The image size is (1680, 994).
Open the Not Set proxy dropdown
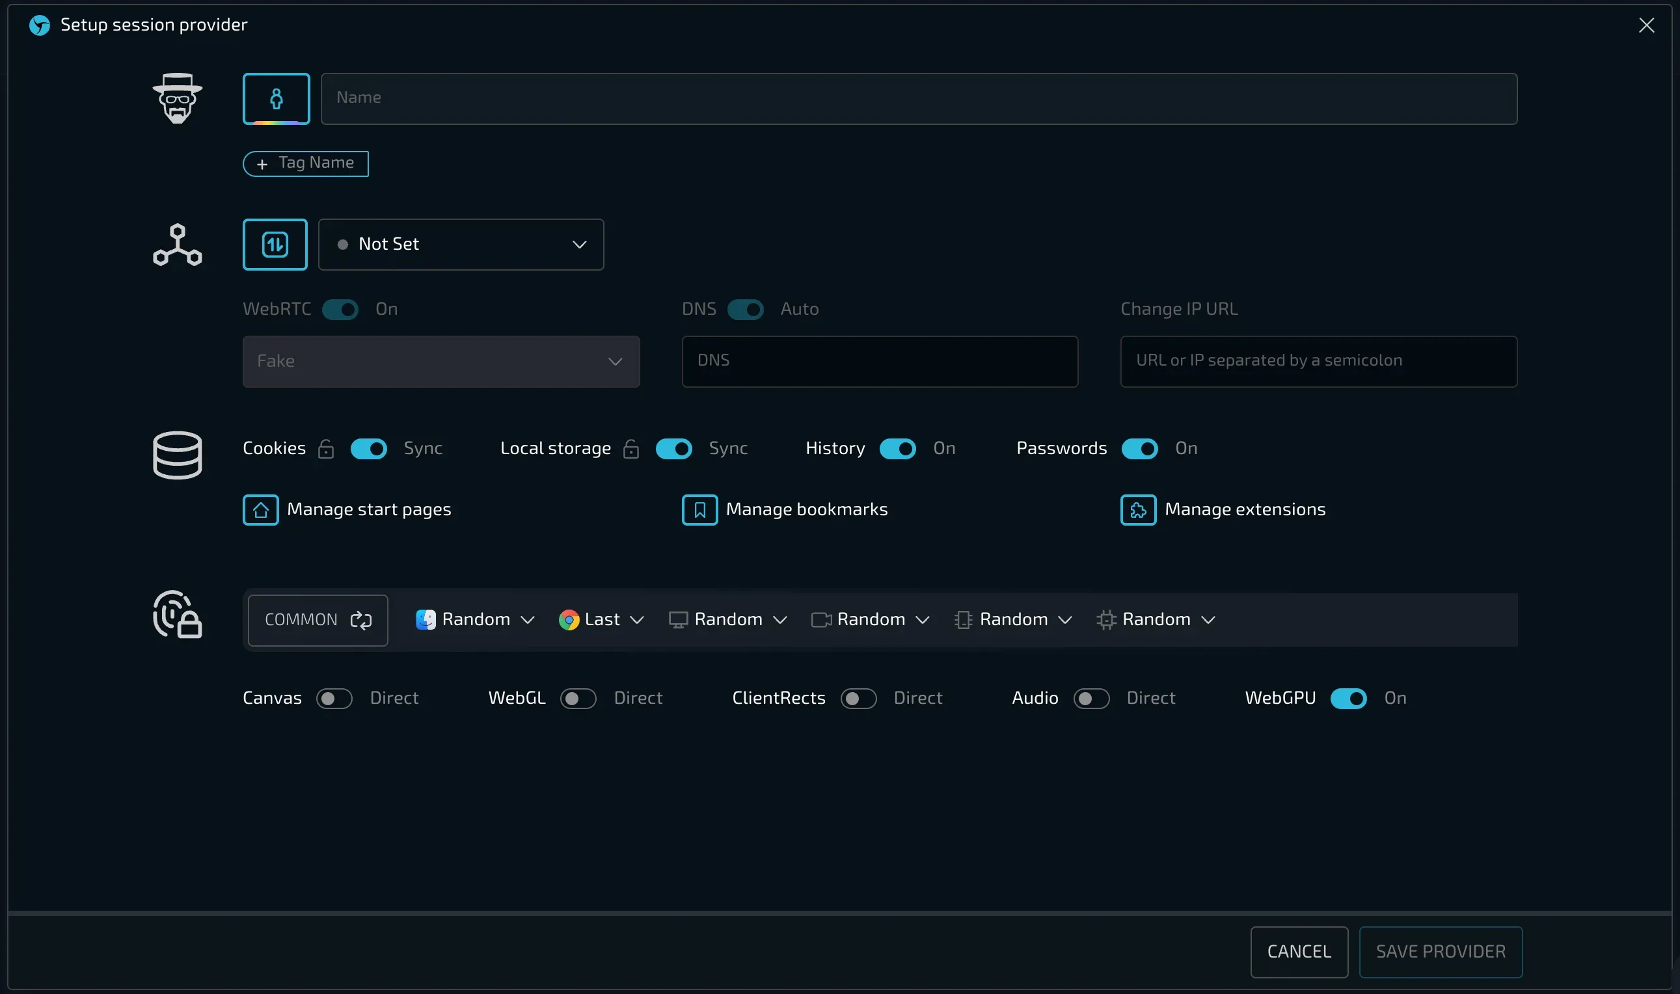click(x=461, y=245)
